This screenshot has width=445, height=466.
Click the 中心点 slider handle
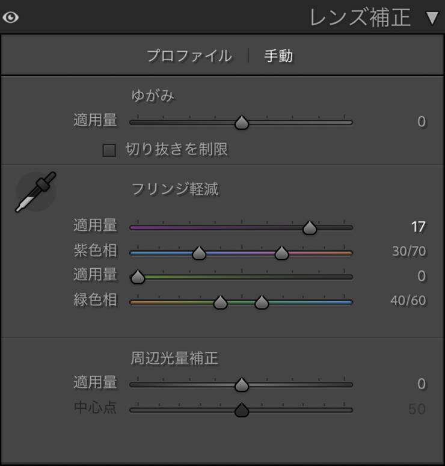tap(242, 410)
